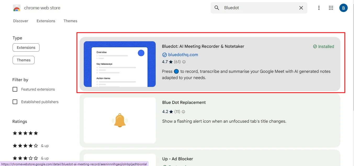Viewport: 354px width, 166px height.
Task: Switch to the Themes tab
Action: pyautogui.click(x=70, y=21)
